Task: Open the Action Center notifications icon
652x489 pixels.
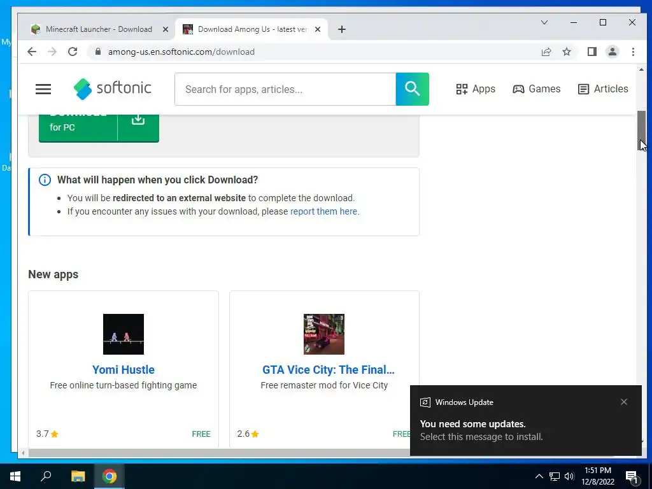Action: (632, 476)
